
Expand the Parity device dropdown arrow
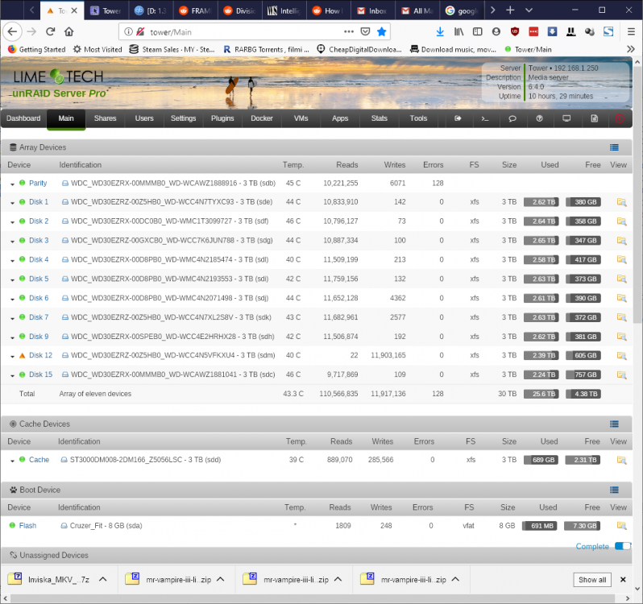pyautogui.click(x=12, y=184)
